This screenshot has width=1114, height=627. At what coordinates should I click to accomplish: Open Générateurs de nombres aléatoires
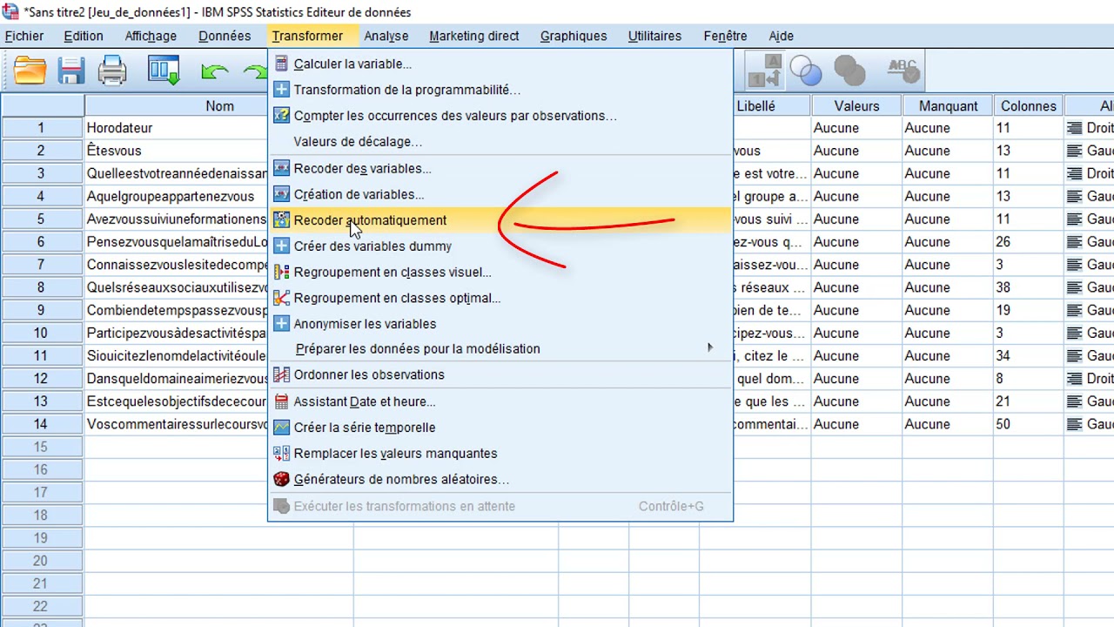point(500,479)
